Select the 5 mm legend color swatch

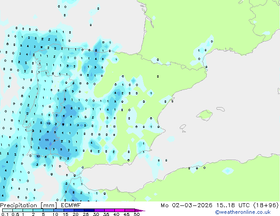(48, 210)
